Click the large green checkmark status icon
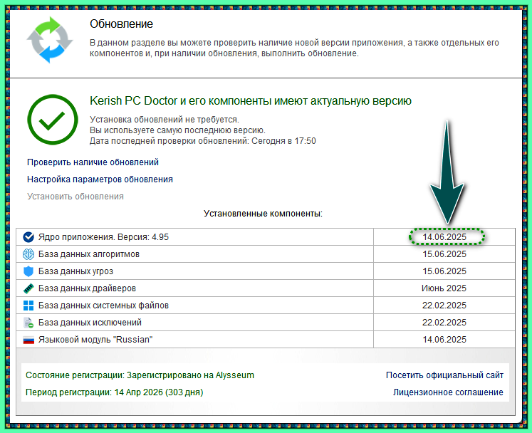 coord(53,120)
